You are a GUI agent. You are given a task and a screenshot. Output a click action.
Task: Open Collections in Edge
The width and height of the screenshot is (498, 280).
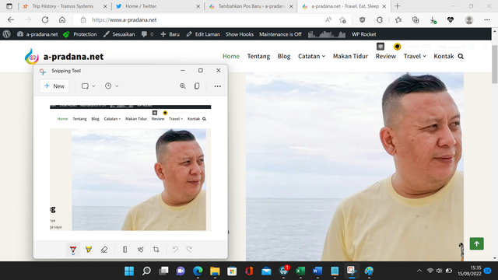(416, 19)
